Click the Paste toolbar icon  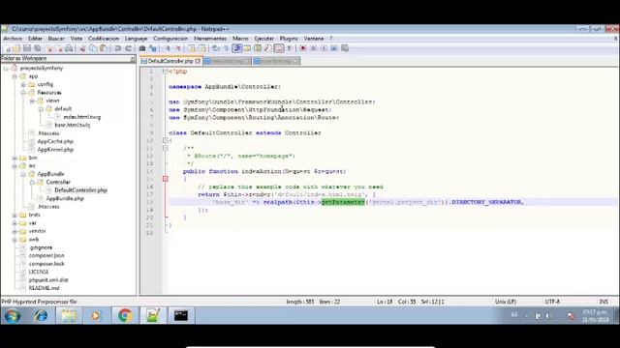tap(104, 48)
